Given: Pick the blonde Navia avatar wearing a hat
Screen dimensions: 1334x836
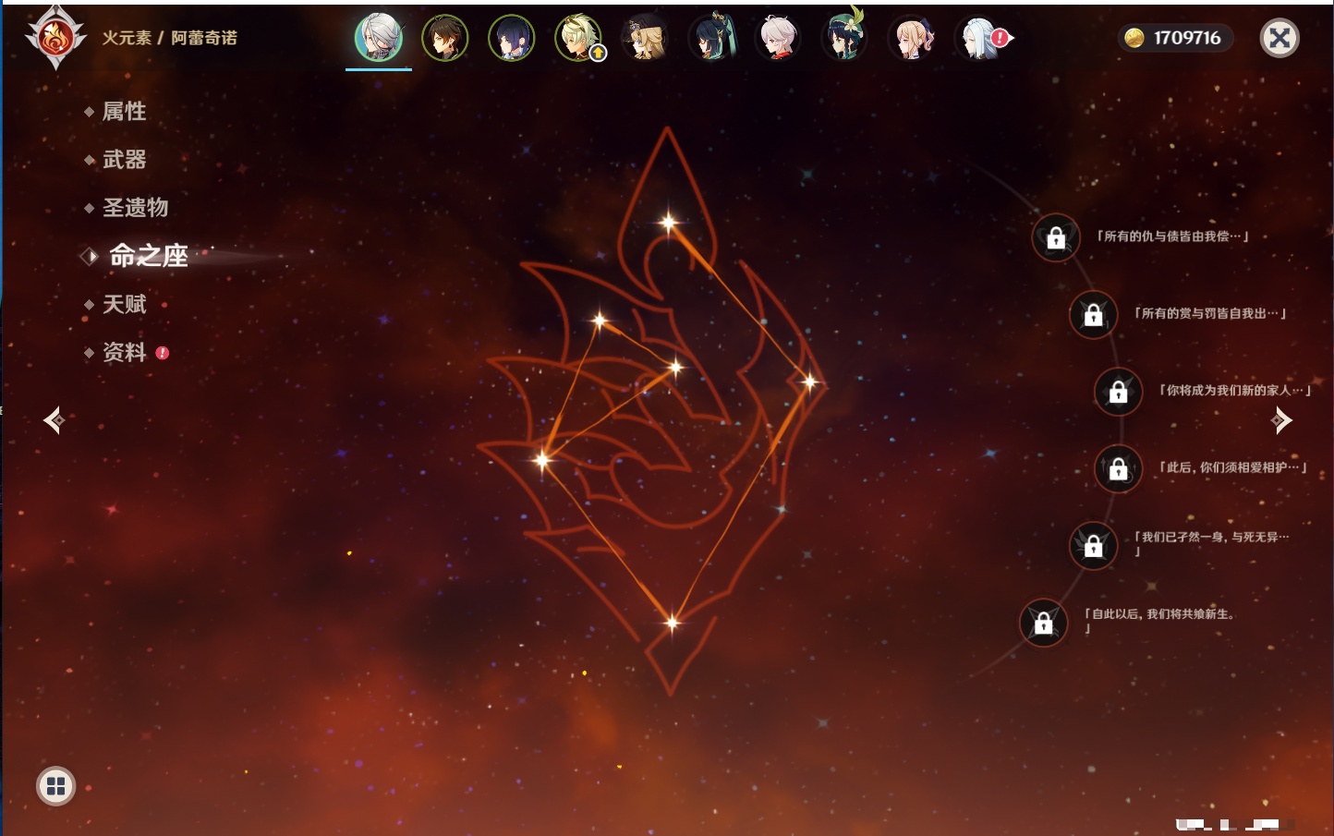Looking at the screenshot, I should point(645,38).
